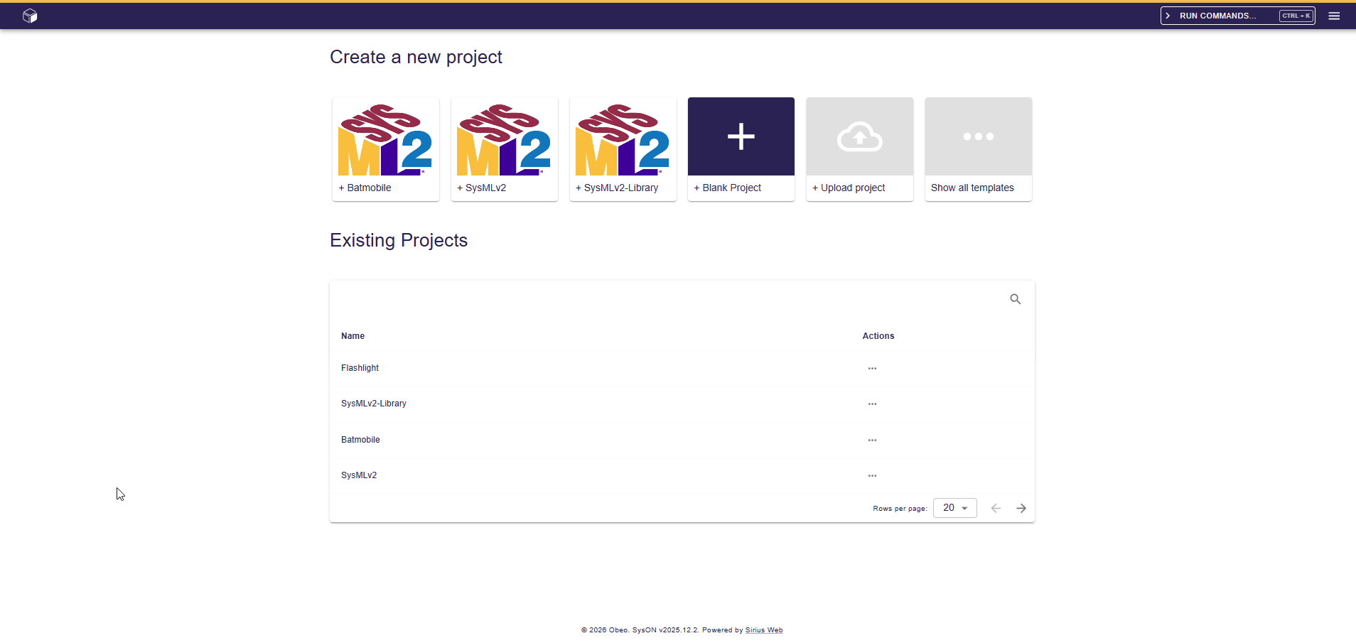Open the SysMLv2 project from the list

(359, 475)
